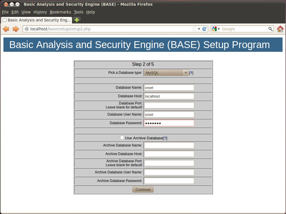Screen dimensions: 286x214
Task: Minimize the Firefox window
Action: click(12, 4)
